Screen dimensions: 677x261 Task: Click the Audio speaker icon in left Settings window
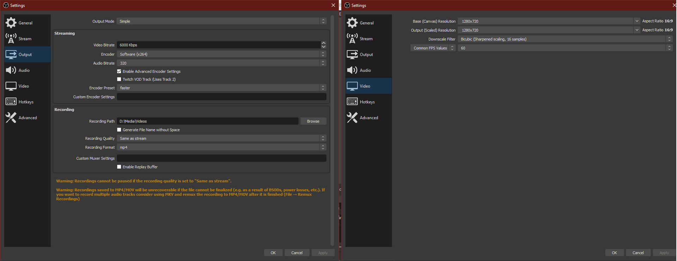(x=11, y=70)
